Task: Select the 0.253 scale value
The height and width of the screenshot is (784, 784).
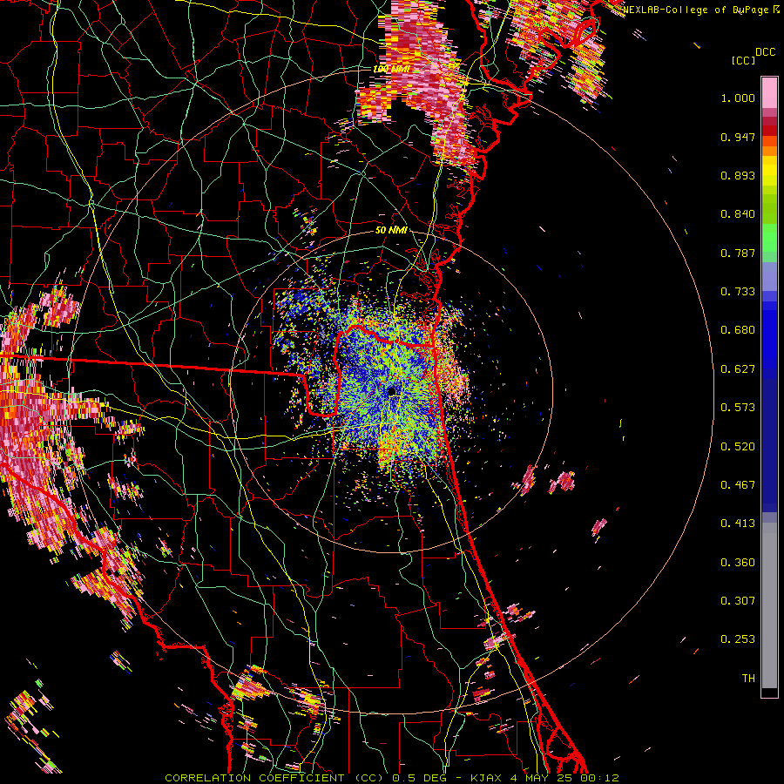Action: pyautogui.click(x=738, y=639)
